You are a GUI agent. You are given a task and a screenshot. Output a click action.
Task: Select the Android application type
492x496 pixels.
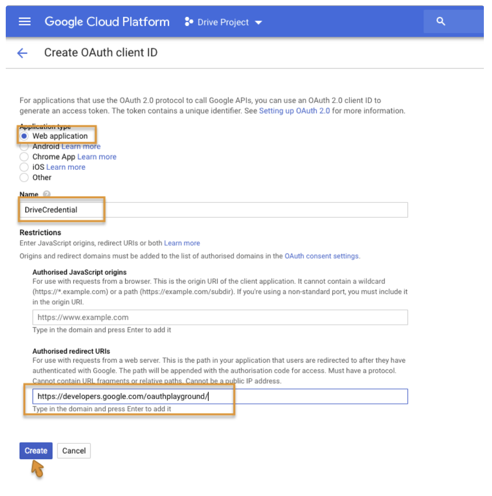pos(24,146)
